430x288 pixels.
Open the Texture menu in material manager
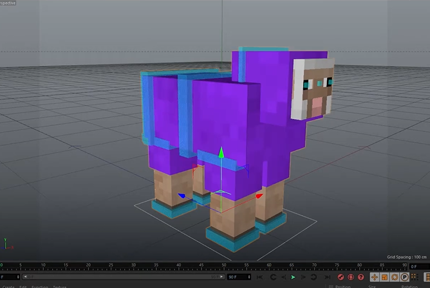tap(59, 287)
